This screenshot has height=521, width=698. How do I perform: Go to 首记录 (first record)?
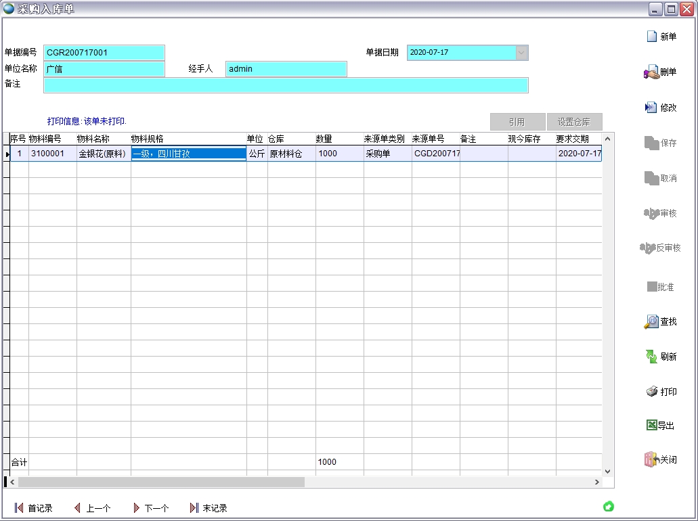tap(19, 508)
